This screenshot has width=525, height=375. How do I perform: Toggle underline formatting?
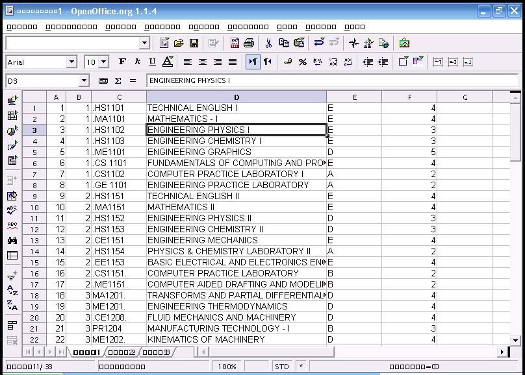tap(153, 62)
